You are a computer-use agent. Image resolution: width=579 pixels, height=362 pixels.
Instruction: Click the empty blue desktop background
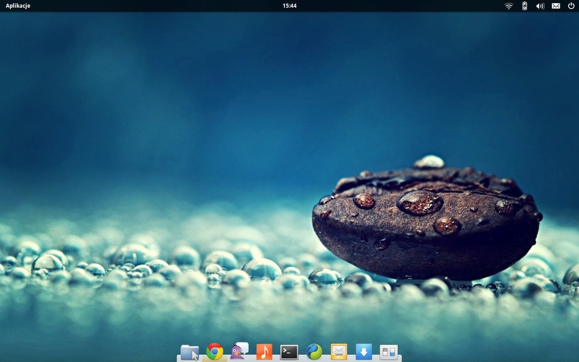point(193,96)
